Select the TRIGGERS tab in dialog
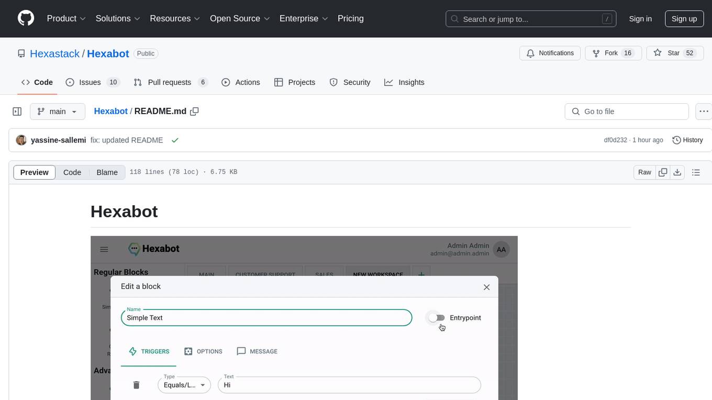Screen dimensions: 712x400 click(149, 351)
